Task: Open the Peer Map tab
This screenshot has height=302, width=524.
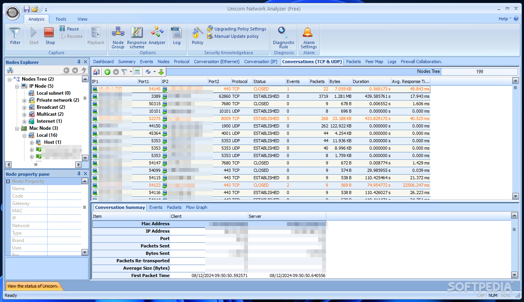Action: [x=374, y=62]
